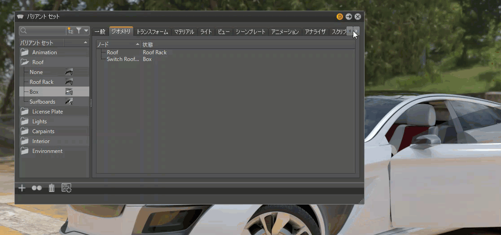Open the マテリアル tab

(184, 31)
